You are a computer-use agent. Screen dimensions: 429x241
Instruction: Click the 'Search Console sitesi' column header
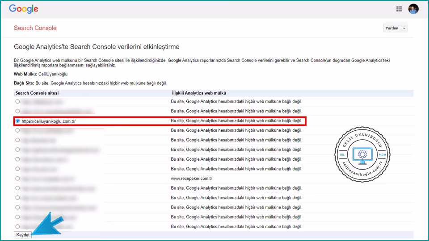point(37,93)
